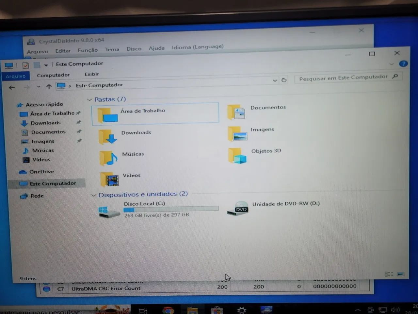The height and width of the screenshot is (314, 418).
Task: Select Downloads in navigation pane
Action: (45, 123)
